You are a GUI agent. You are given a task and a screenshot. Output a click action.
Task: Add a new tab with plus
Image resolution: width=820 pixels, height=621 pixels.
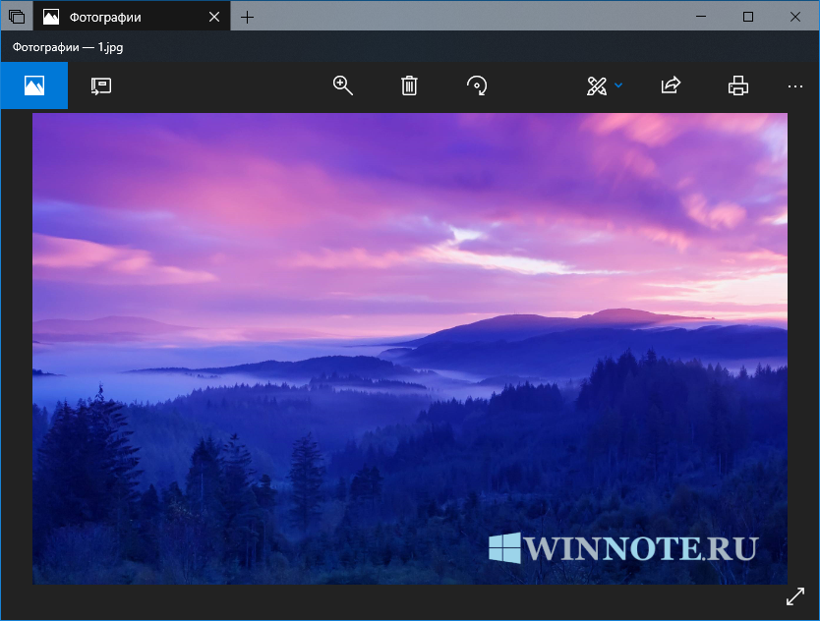click(x=247, y=18)
